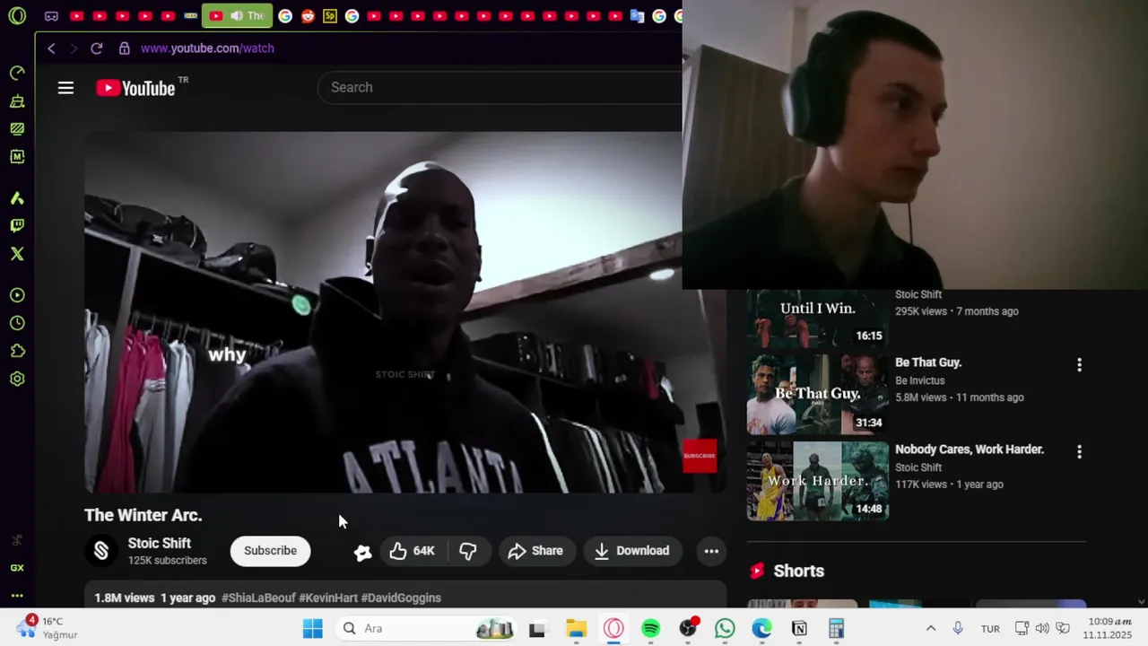Open the TUR keyboard language switcher
The width and height of the screenshot is (1148, 646).
990,628
